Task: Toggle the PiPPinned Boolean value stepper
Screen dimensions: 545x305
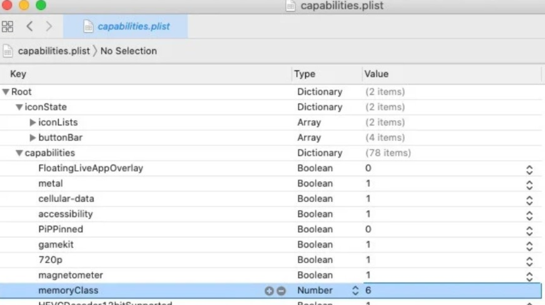Action: tap(529, 230)
